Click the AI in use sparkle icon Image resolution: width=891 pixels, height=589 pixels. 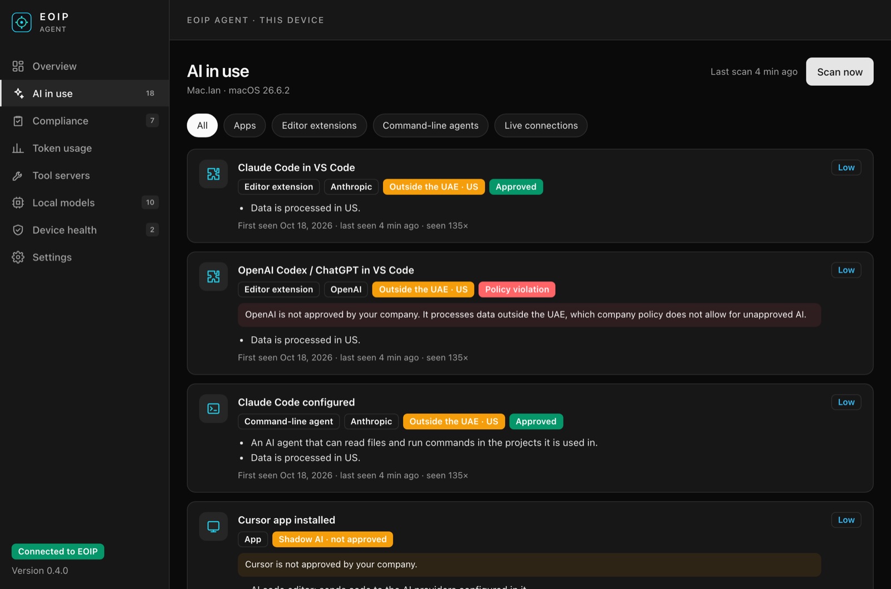click(18, 94)
